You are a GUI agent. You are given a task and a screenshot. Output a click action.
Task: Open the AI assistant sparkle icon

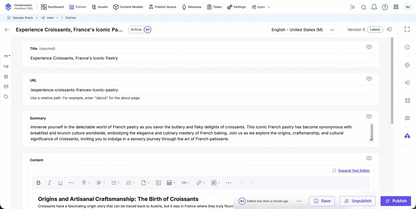click(x=352, y=7)
